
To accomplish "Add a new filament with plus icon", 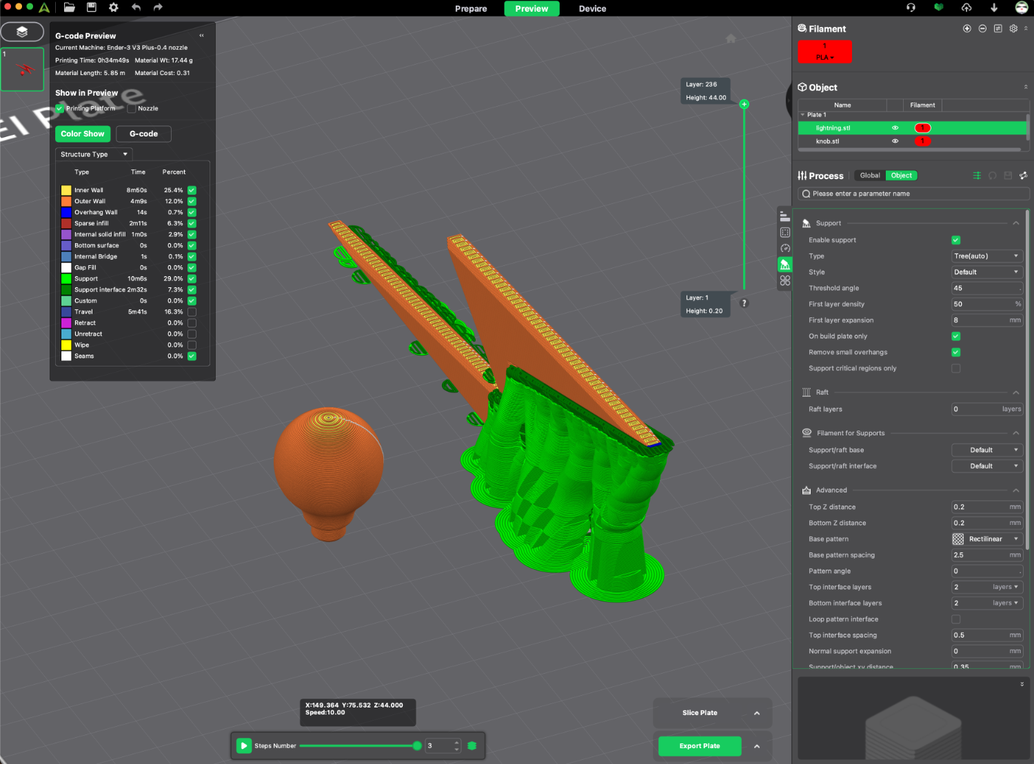I will (x=967, y=28).
